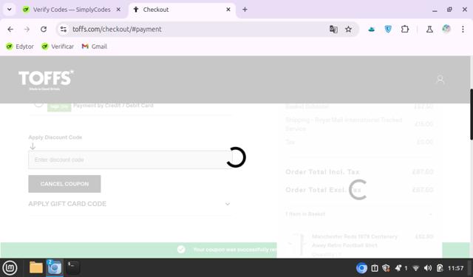
Task: View site information icon in address bar
Action: click(x=64, y=30)
